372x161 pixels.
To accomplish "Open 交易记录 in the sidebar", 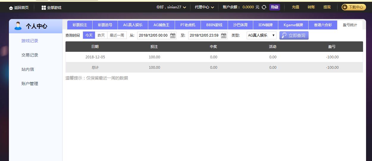I will pyautogui.click(x=30, y=55).
